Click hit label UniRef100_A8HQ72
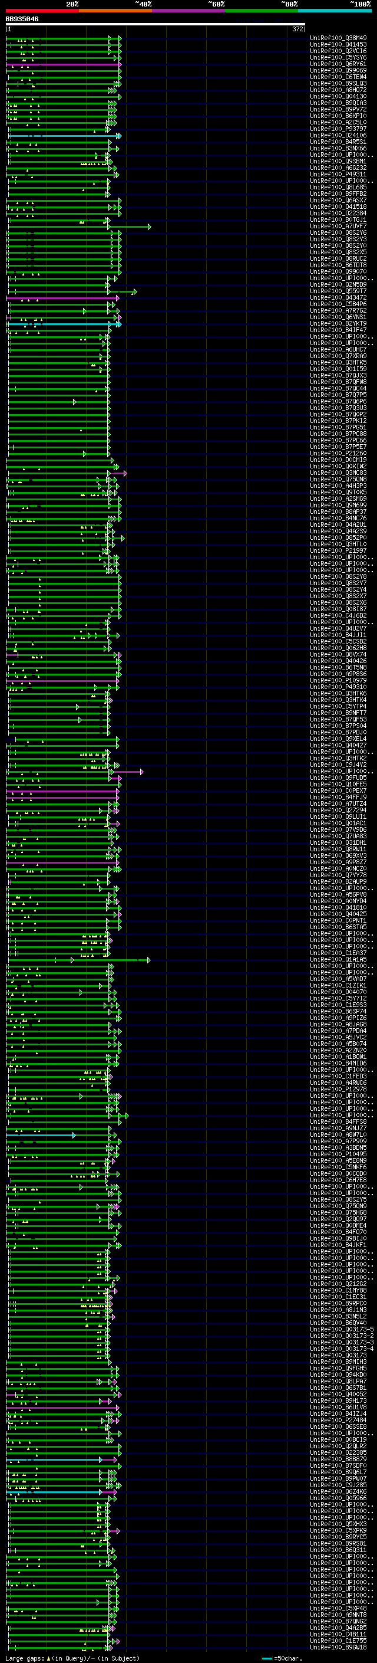The width and height of the screenshot is (377, 1663). [x=338, y=90]
